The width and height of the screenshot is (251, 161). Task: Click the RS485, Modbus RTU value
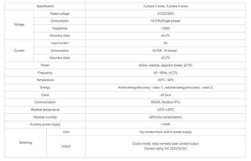(165, 102)
